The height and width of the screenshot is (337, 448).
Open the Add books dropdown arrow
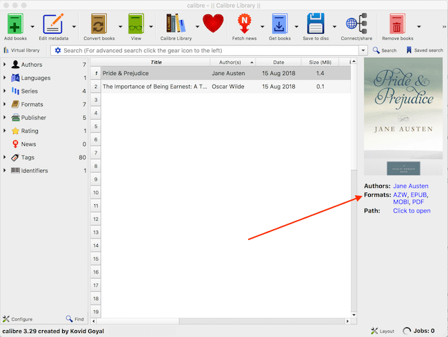(x=32, y=27)
